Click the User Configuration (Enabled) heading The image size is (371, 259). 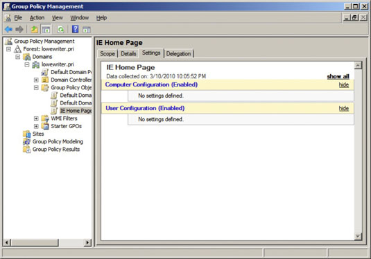[x=145, y=108]
